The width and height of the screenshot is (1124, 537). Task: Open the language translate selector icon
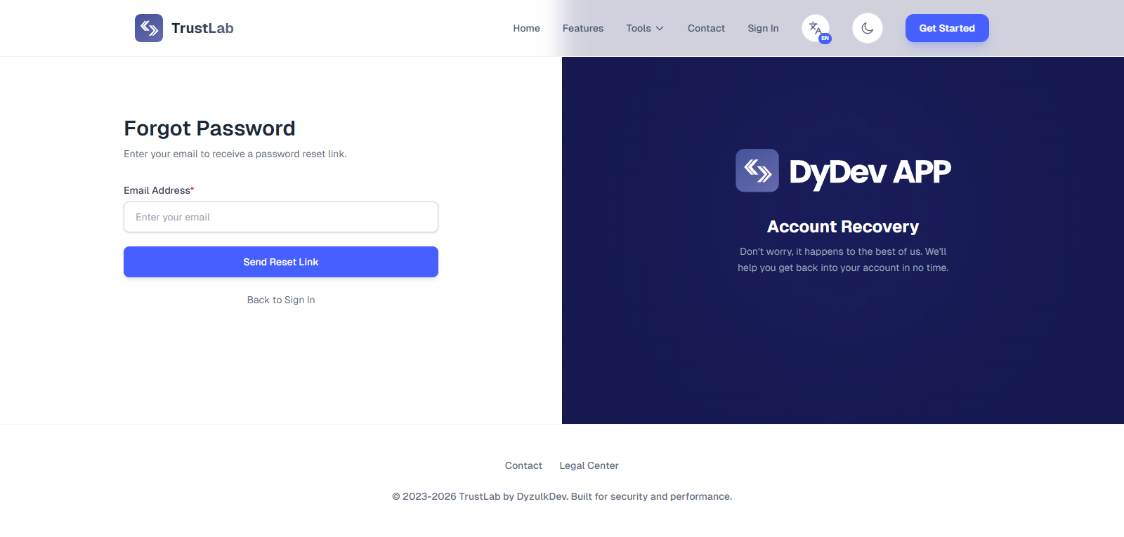(815, 28)
